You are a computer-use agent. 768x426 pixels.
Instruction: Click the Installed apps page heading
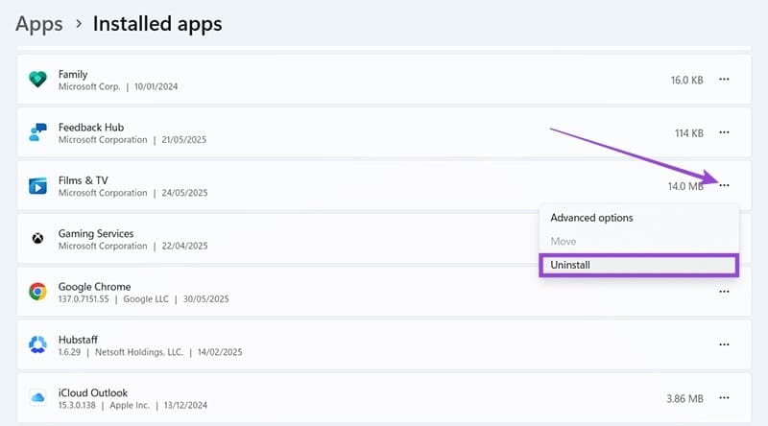click(x=157, y=23)
